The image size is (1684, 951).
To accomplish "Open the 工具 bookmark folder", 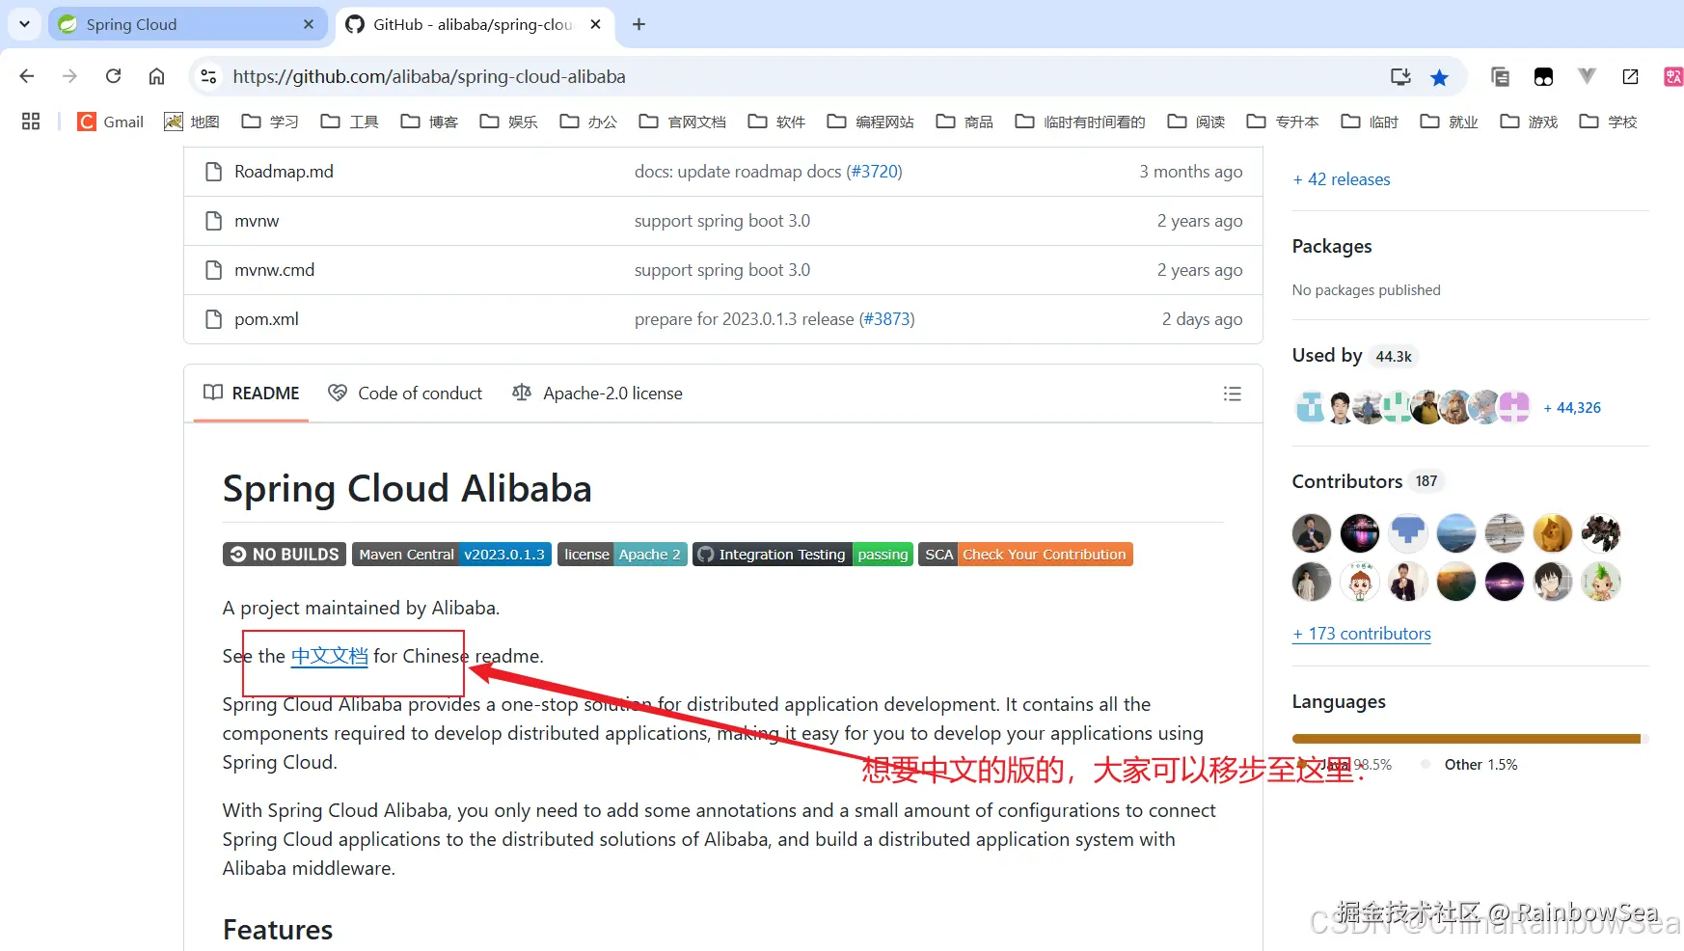I will click(x=350, y=122).
